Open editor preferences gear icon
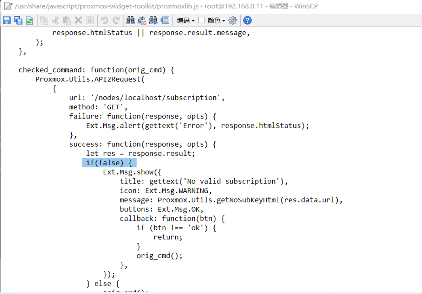The width and height of the screenshot is (422, 294). (x=233, y=20)
